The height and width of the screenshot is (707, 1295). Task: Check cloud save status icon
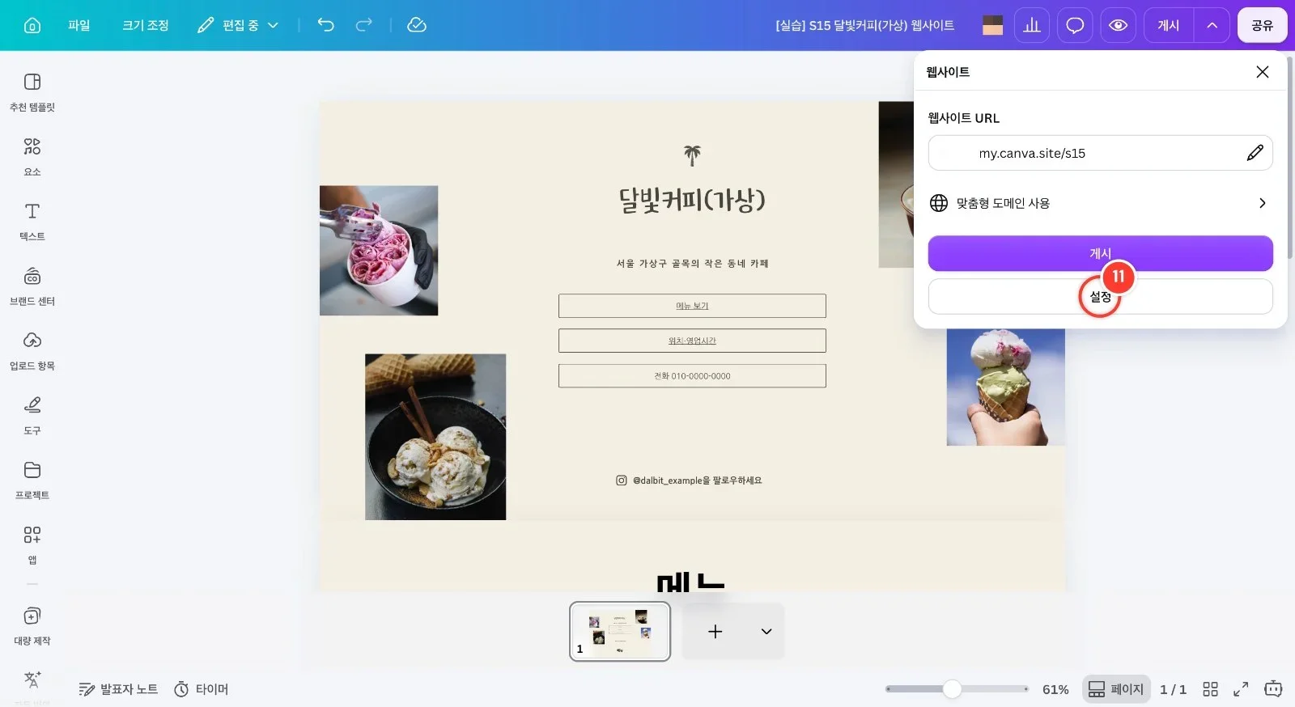[x=417, y=25]
